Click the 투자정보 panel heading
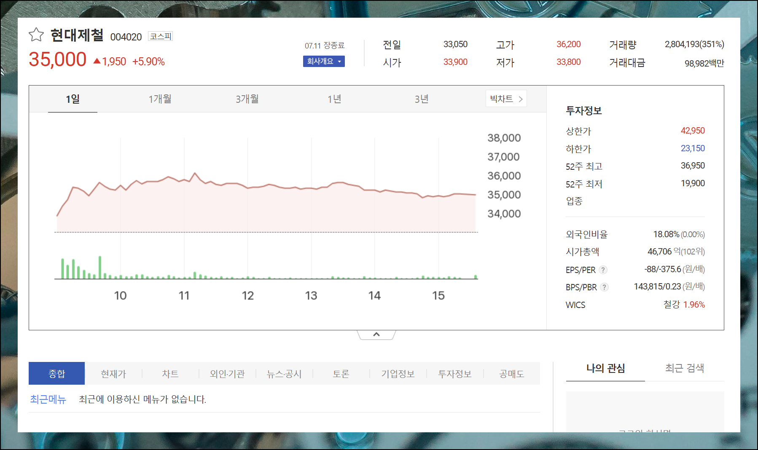758x450 pixels. pyautogui.click(x=583, y=111)
